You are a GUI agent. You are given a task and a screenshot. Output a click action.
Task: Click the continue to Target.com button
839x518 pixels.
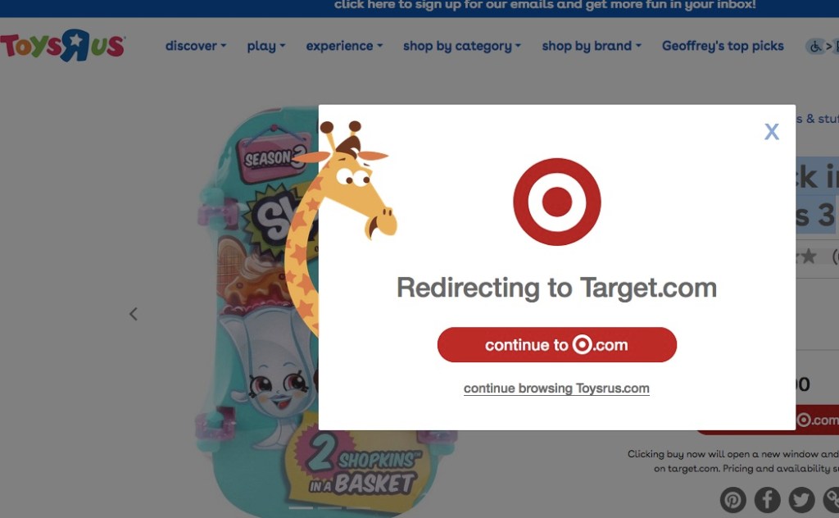(556, 344)
